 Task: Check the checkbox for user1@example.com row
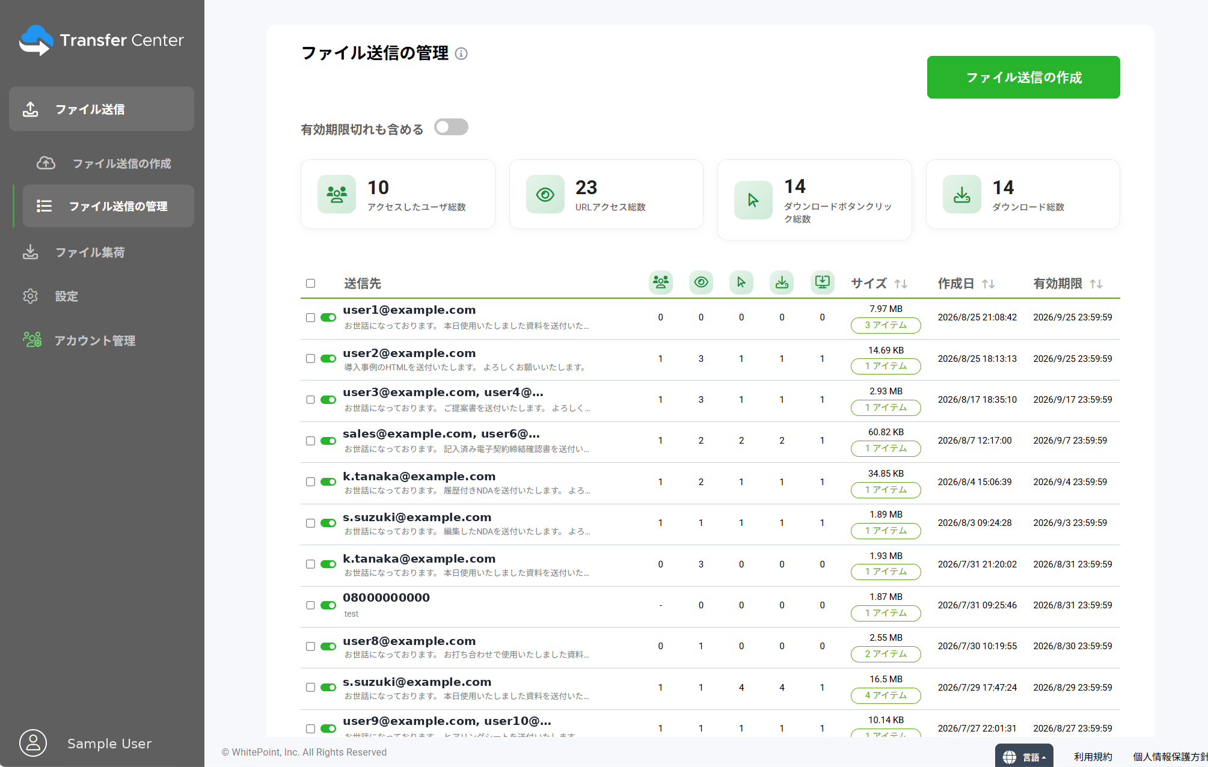310,317
